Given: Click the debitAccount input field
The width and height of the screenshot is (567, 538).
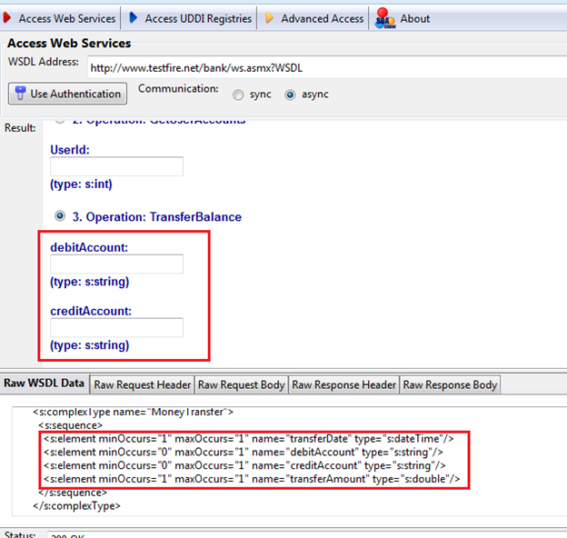Looking at the screenshot, I should point(116,264).
